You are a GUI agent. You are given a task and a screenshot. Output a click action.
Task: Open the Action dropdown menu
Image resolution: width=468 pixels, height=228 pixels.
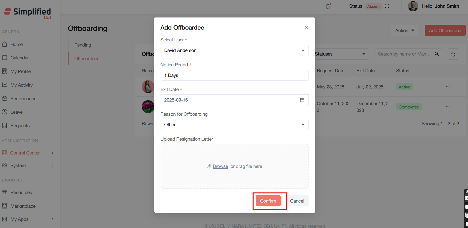point(405,31)
